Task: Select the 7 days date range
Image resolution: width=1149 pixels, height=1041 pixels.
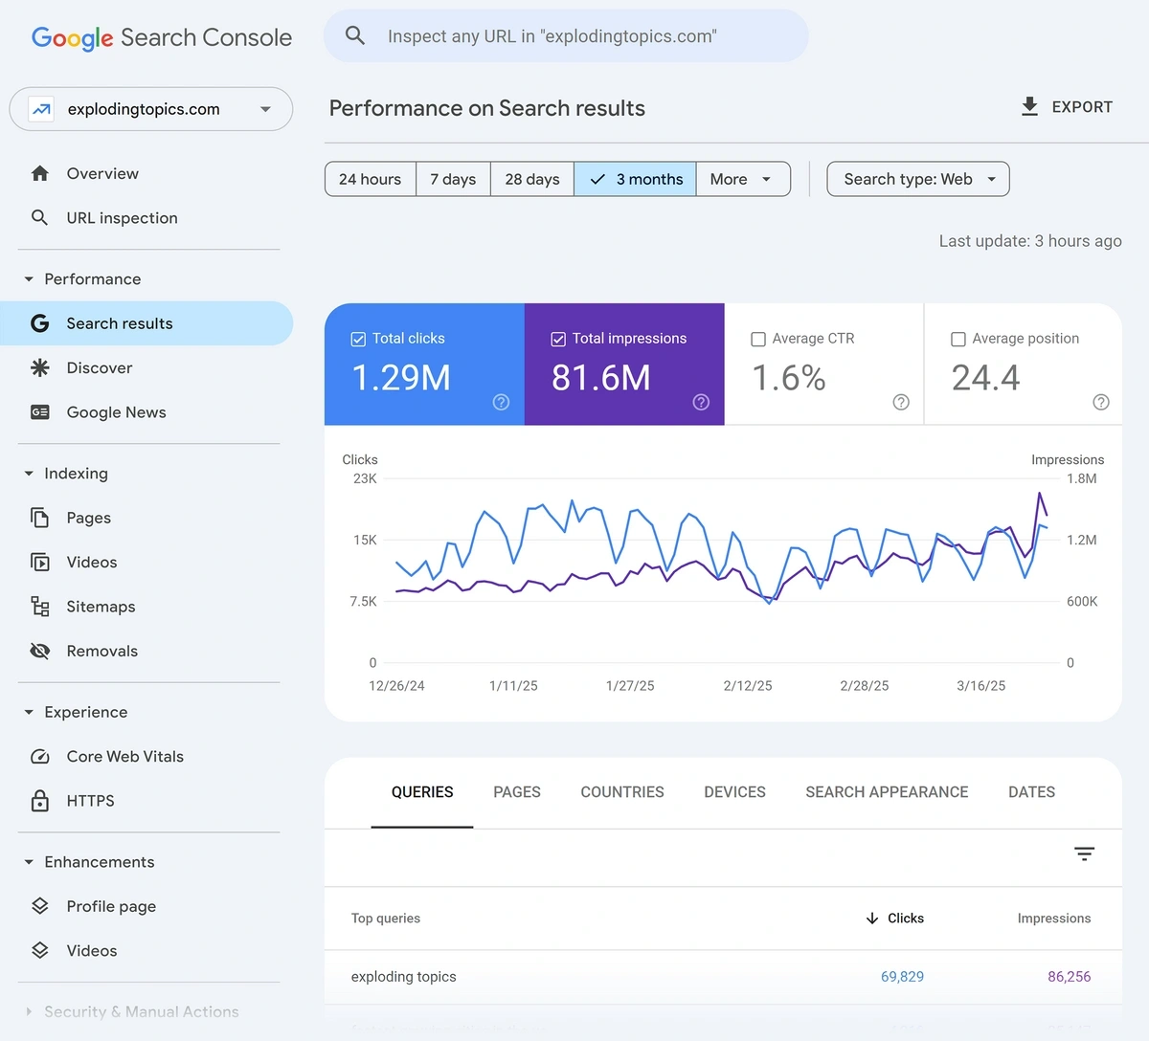Action: (x=453, y=179)
